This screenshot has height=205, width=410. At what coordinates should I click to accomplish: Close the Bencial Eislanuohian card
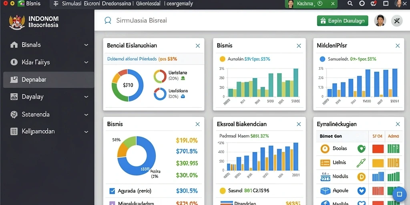[x=198, y=46]
